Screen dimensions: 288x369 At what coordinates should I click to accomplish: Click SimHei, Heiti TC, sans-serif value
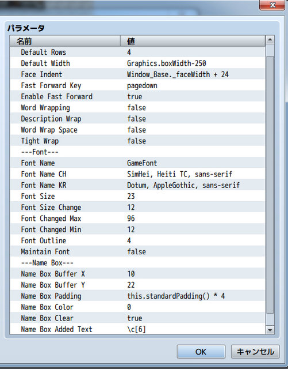(x=193, y=174)
